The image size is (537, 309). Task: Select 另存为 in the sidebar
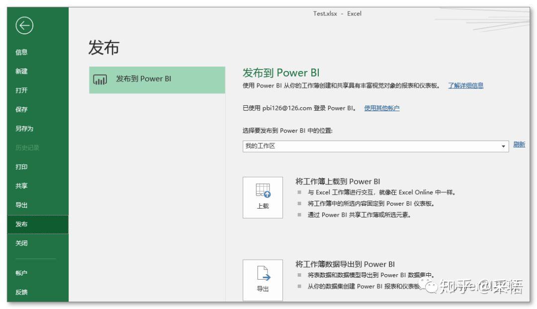pyautogui.click(x=24, y=129)
